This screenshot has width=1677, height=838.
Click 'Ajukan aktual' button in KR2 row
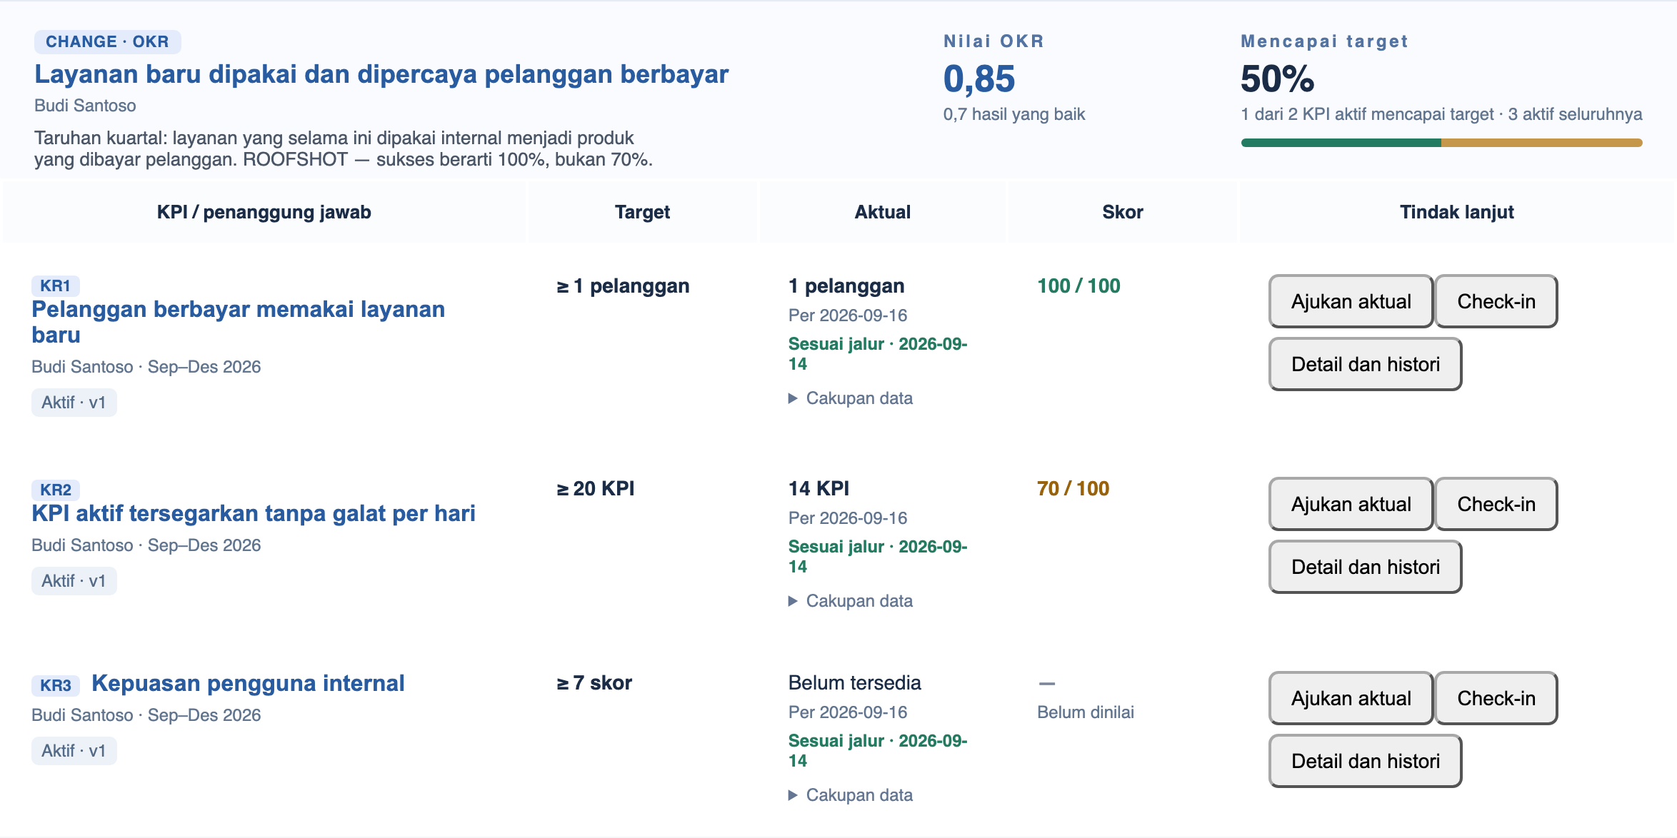1351,504
